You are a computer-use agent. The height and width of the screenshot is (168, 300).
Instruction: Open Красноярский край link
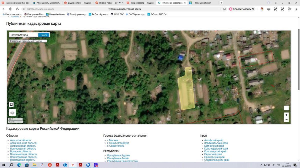pos(215,152)
